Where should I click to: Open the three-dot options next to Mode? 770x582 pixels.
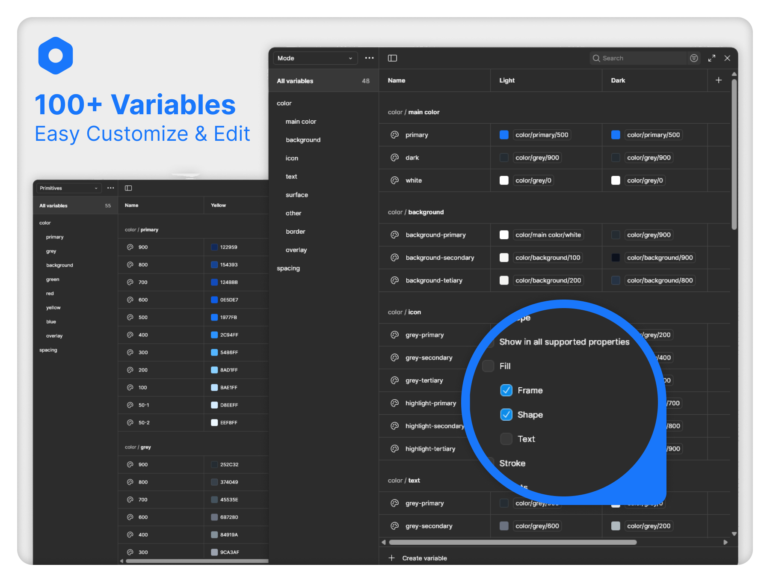369,58
